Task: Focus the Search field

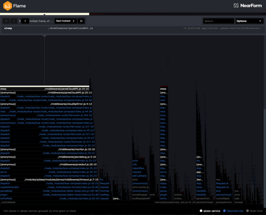Action: [219, 21]
